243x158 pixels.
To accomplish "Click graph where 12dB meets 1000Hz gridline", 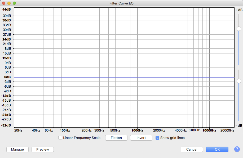I will [x=137, y=58].
